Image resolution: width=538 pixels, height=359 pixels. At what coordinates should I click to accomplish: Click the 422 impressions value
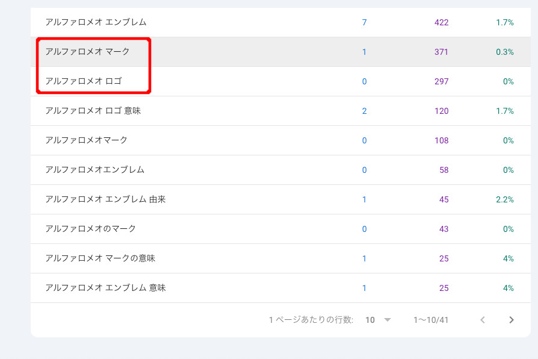coord(441,23)
